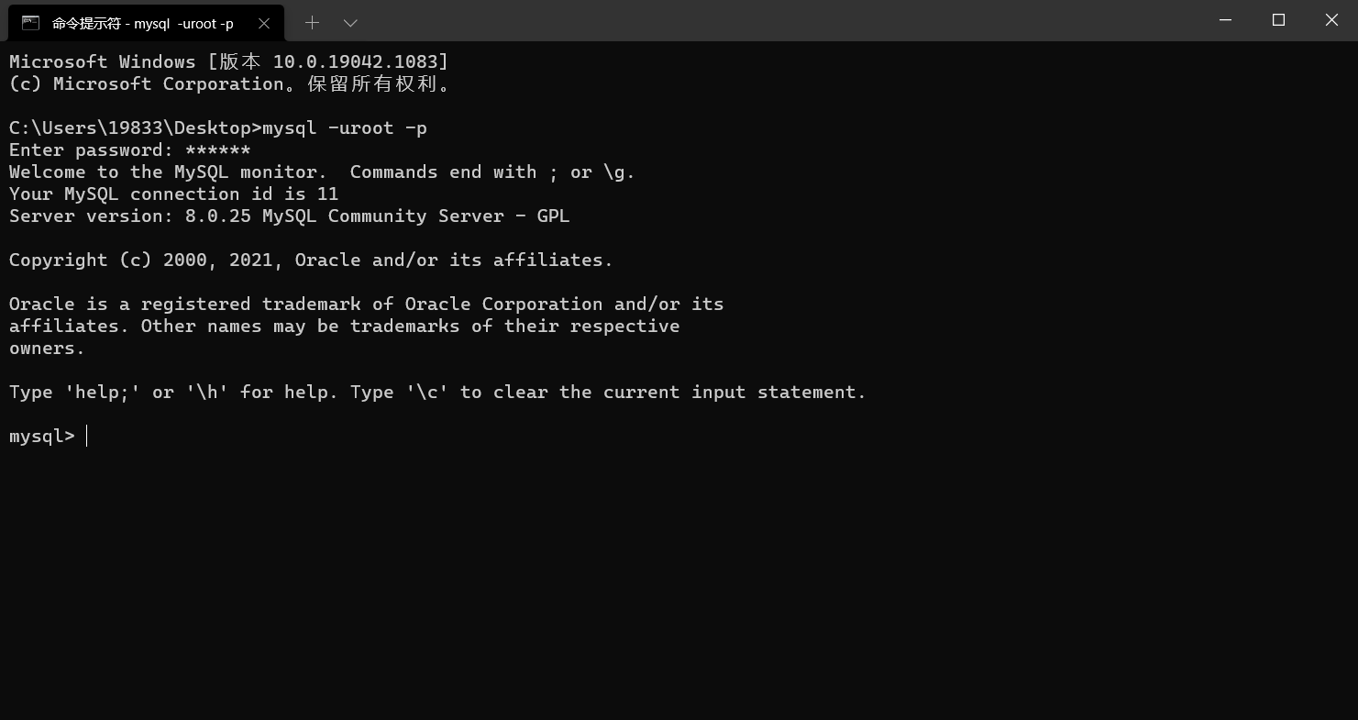Close the terminal window
1358x720 pixels.
tap(1331, 20)
